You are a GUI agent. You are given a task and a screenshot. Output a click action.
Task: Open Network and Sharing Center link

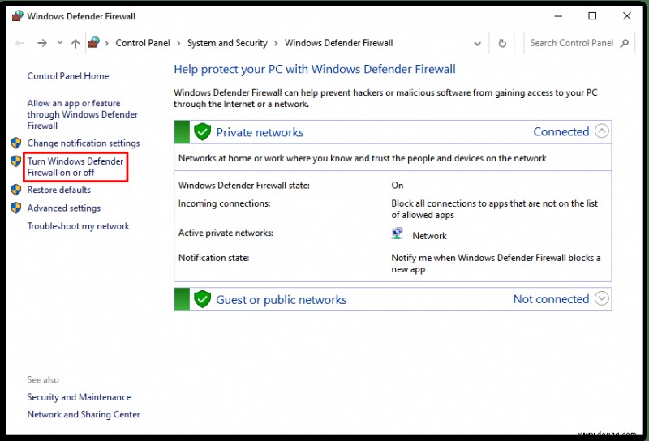tap(84, 414)
